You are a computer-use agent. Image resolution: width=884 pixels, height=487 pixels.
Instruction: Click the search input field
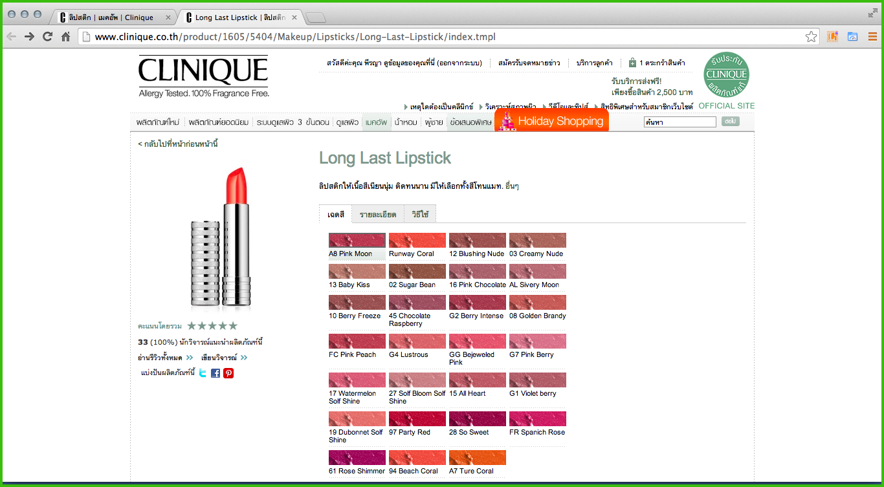point(680,122)
